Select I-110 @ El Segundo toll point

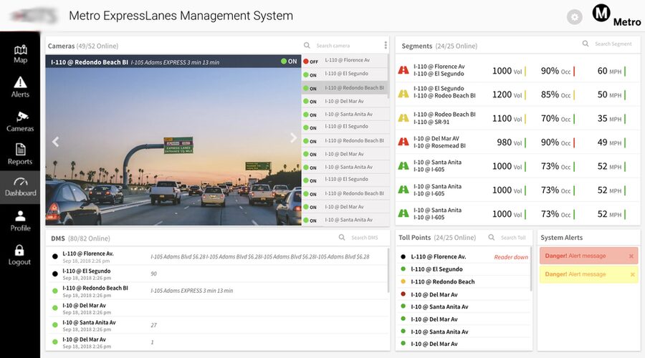click(x=436, y=268)
